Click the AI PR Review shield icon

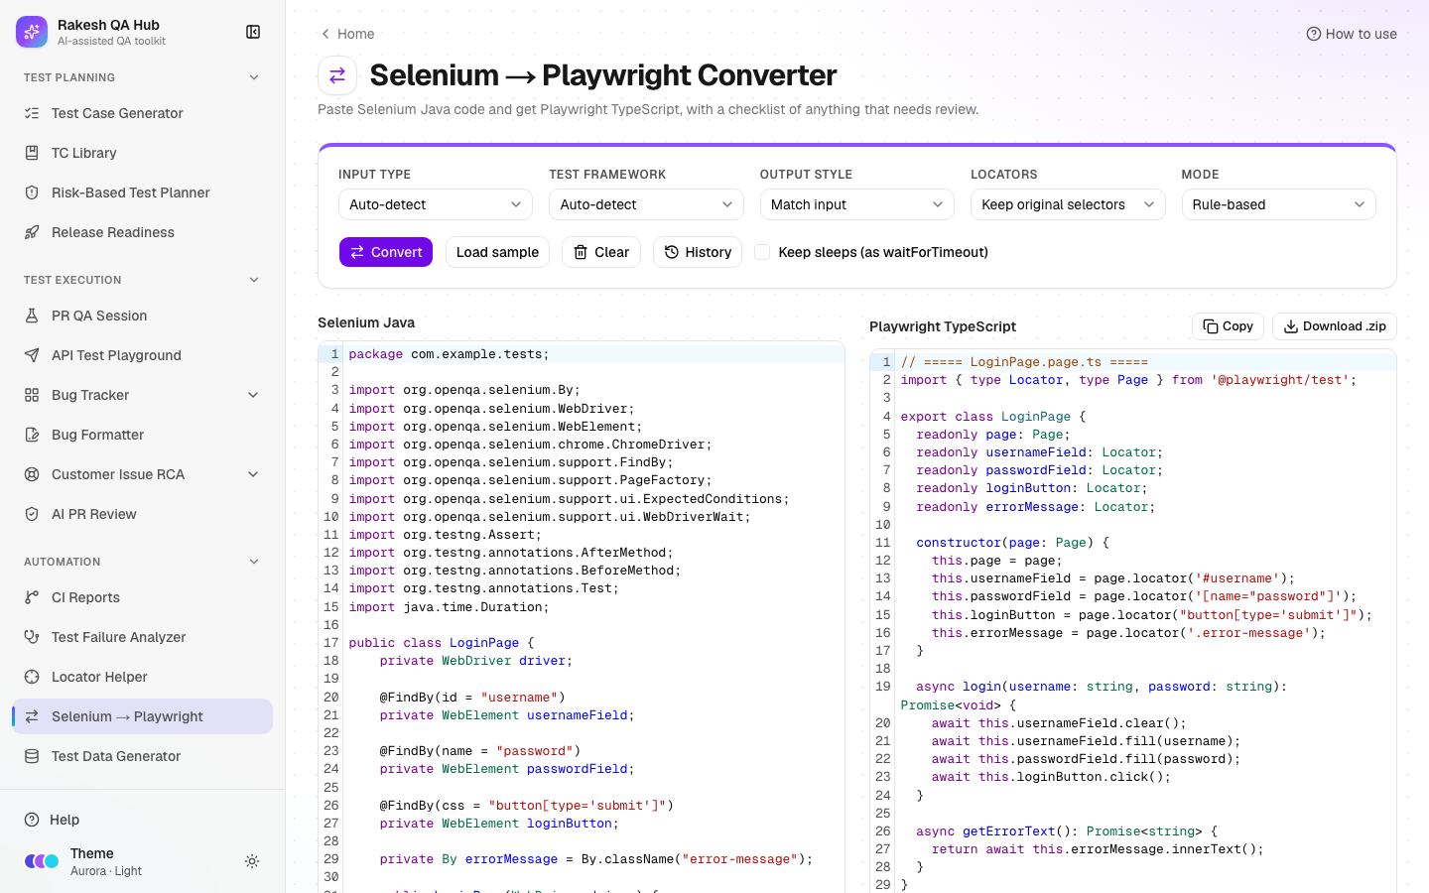(32, 514)
